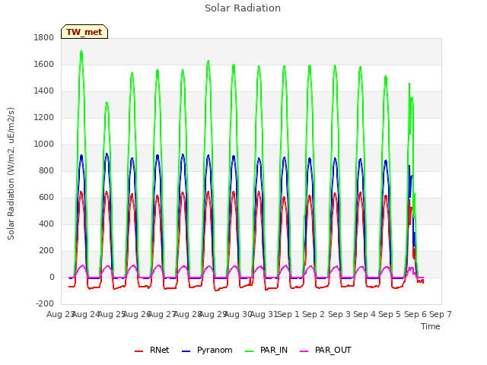Click the y-axis label Solar Radiation (W/m2, uE/m2/s)

point(11,173)
